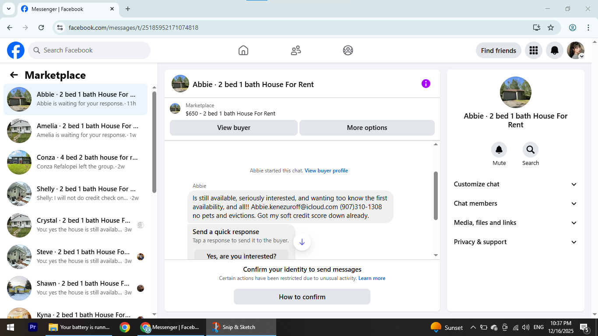Open the Home feed icon
The width and height of the screenshot is (598, 336).
pyautogui.click(x=243, y=50)
